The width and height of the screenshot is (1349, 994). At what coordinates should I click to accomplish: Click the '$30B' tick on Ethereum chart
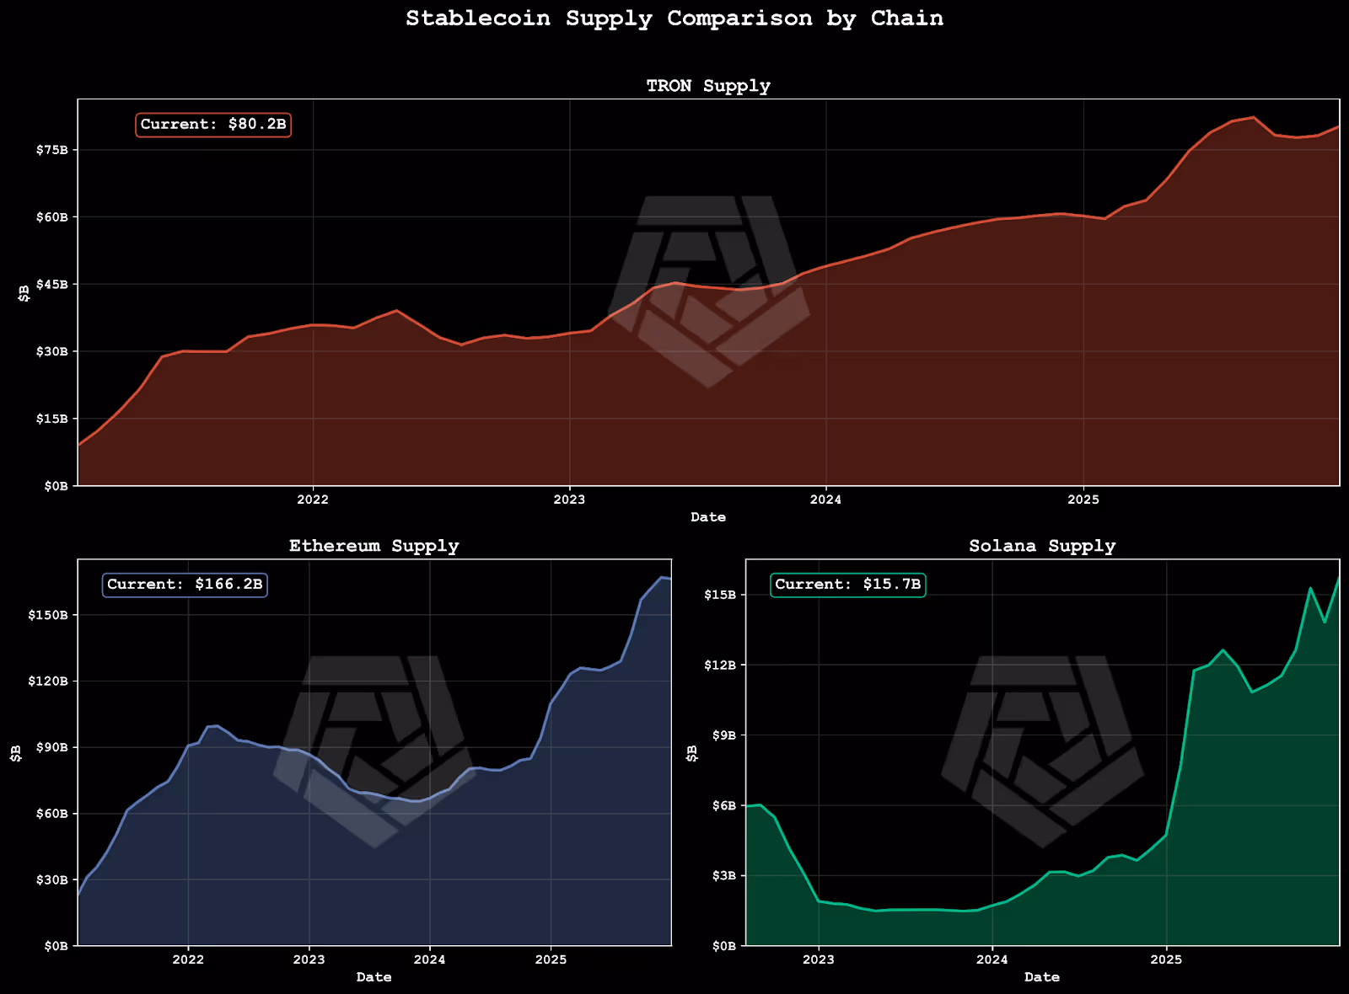click(x=52, y=879)
